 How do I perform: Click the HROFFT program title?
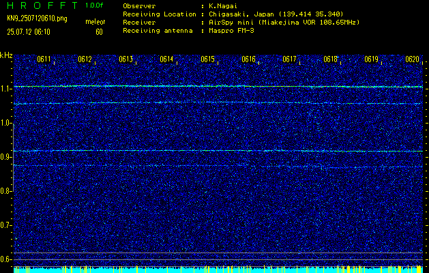pyautogui.click(x=43, y=5)
